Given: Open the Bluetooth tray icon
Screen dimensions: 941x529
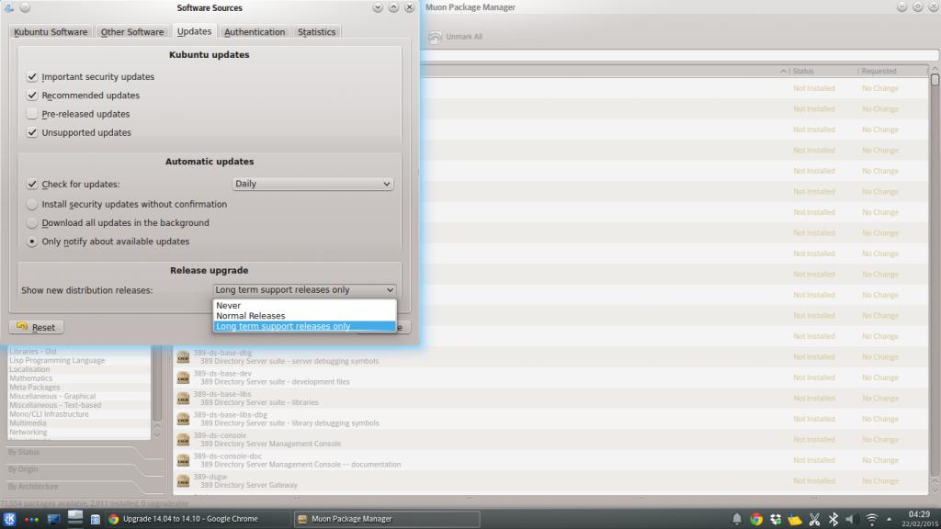Looking at the screenshot, I should [x=833, y=519].
